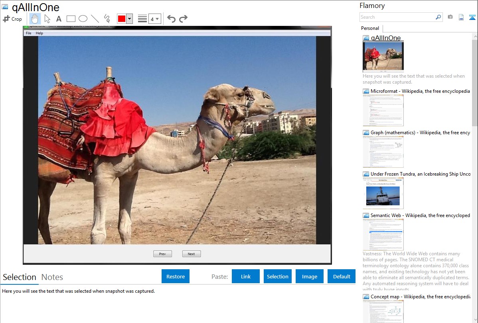Undo the last edit

pyautogui.click(x=171, y=19)
